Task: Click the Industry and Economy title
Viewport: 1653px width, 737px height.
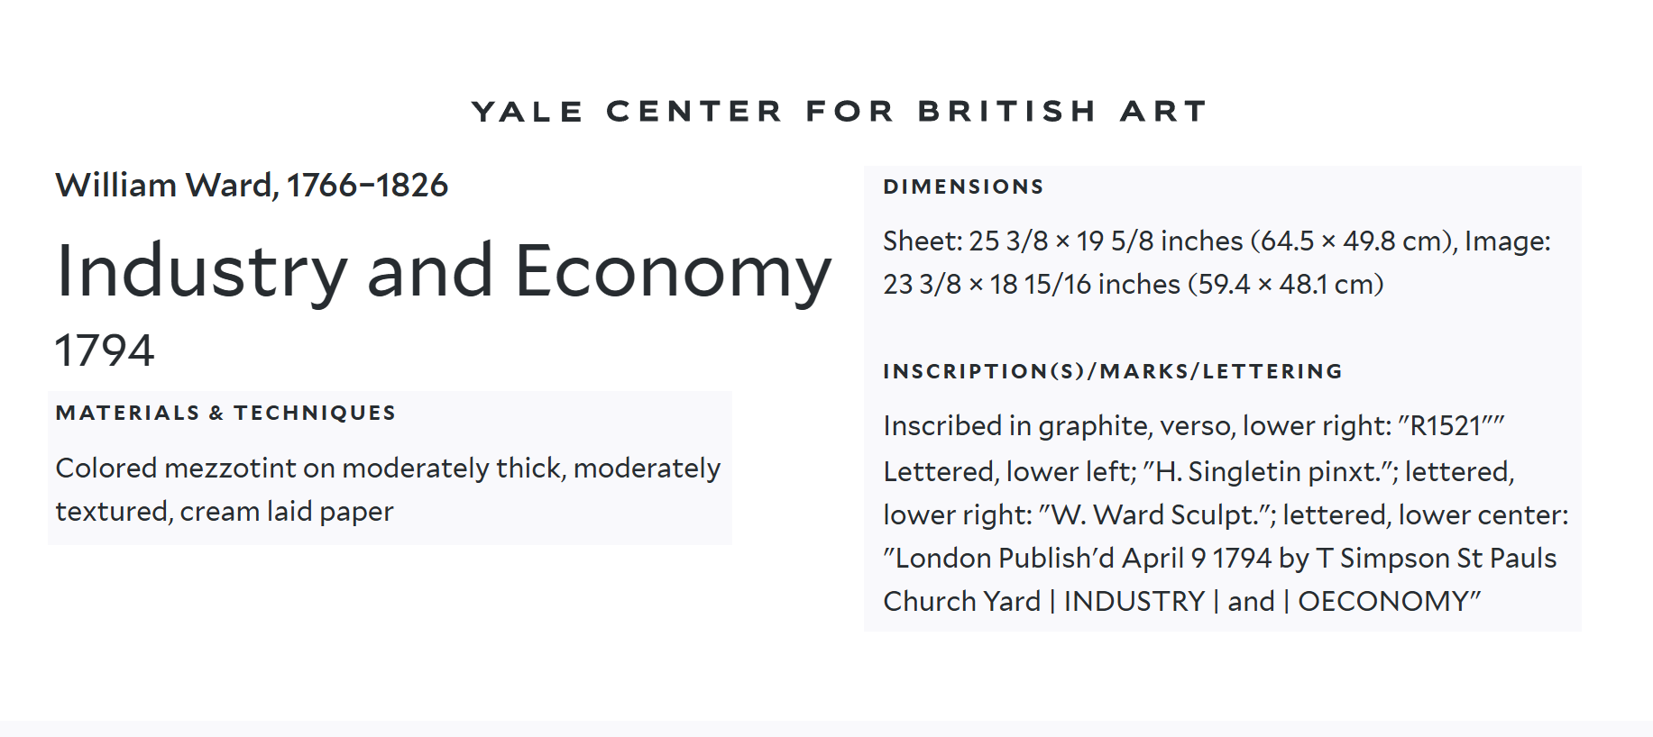Action: 443,270
